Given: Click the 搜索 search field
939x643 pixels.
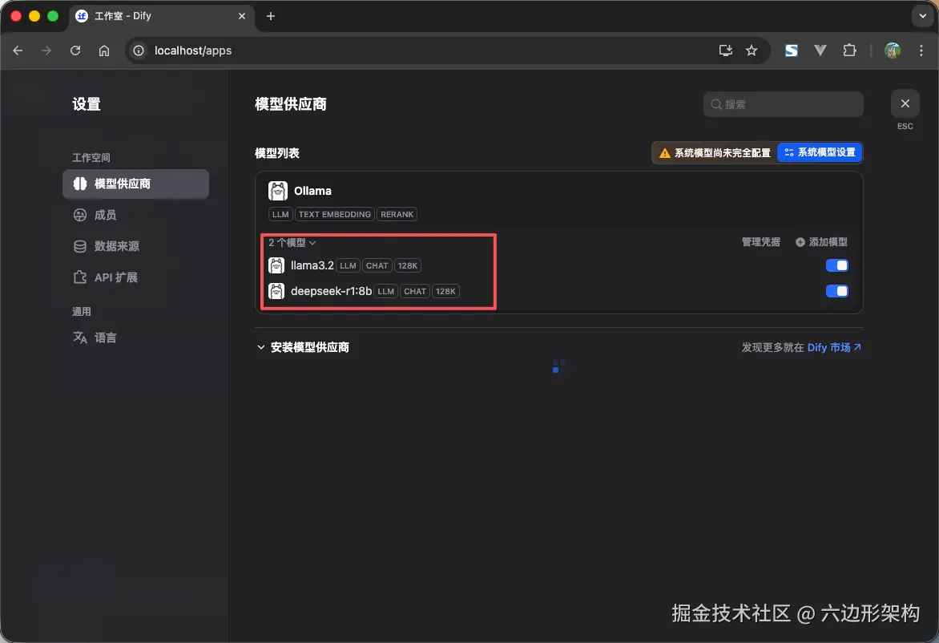Looking at the screenshot, I should tap(784, 104).
